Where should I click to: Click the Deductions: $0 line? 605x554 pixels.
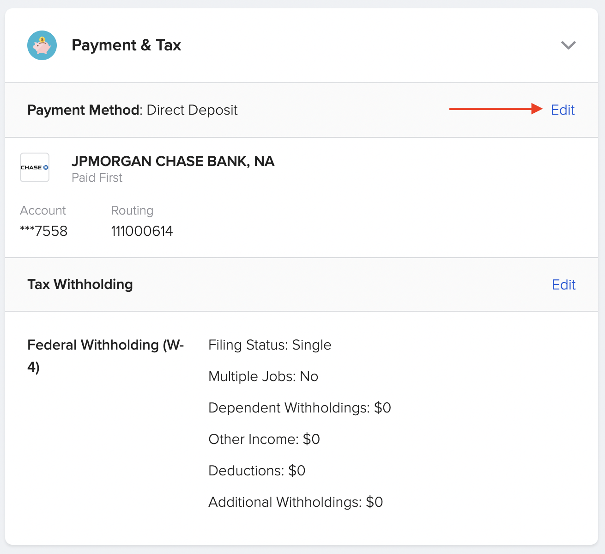[x=257, y=471]
